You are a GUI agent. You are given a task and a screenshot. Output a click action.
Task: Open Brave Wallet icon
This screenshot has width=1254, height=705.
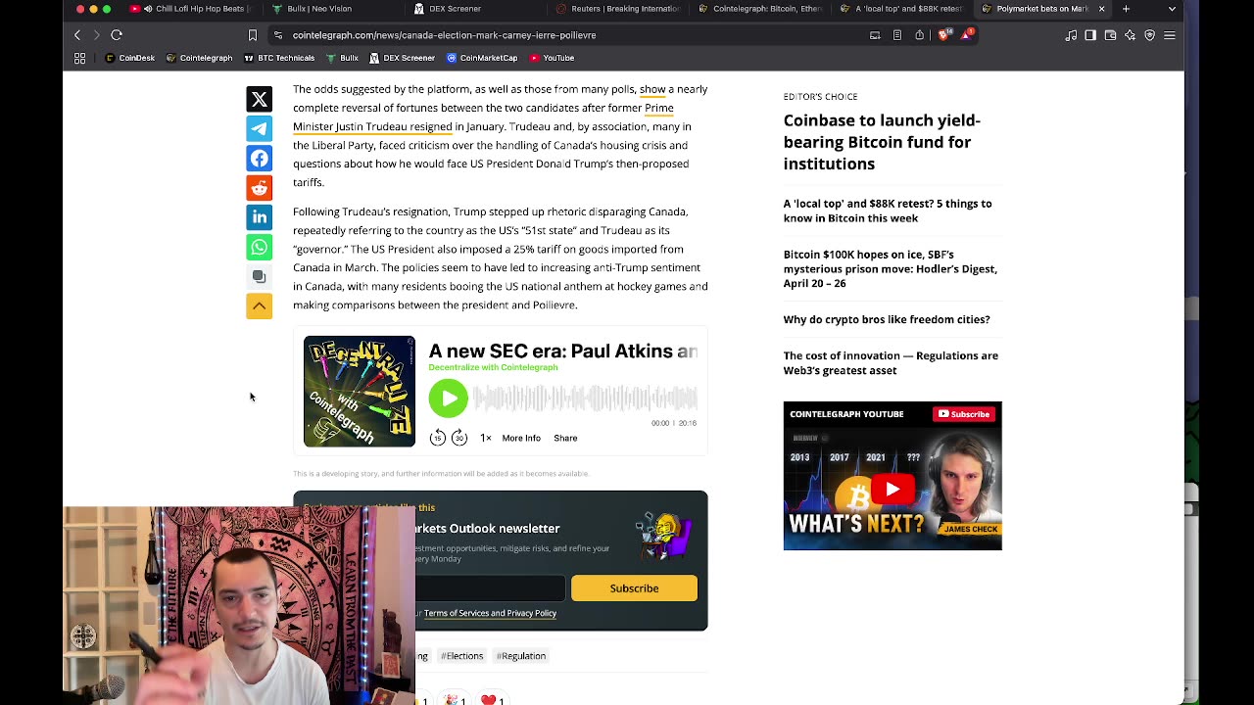point(1110,35)
